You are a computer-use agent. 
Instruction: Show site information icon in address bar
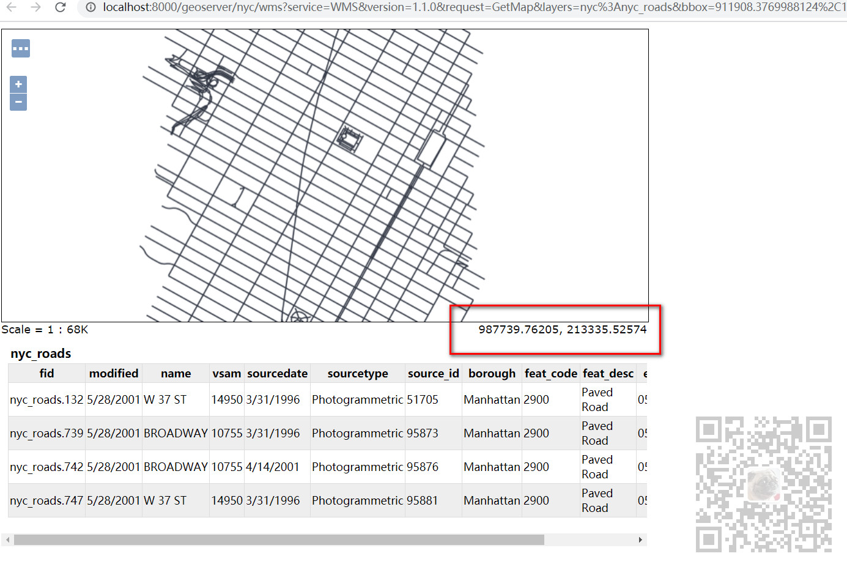[91, 7]
